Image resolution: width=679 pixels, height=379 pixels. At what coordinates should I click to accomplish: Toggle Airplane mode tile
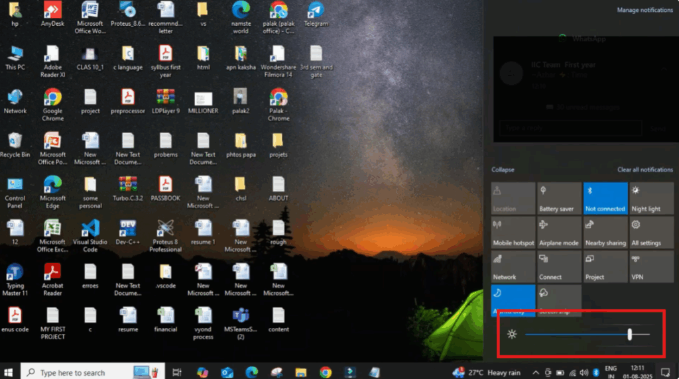[x=559, y=233]
